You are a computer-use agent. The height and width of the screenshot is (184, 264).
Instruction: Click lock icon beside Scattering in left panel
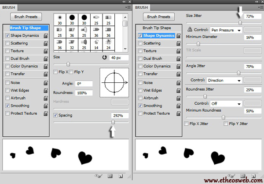46,43
